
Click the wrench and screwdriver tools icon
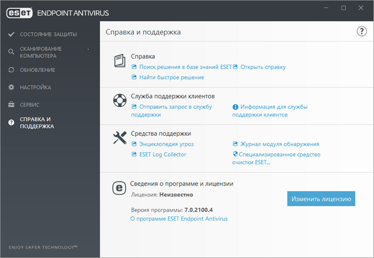point(119,138)
